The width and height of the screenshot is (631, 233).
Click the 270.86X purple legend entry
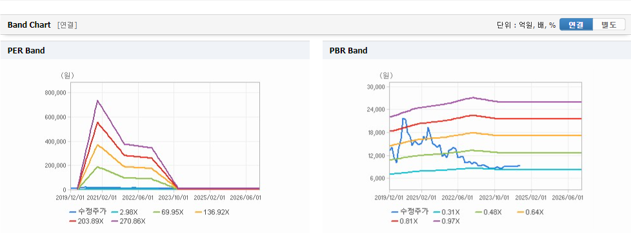click(130, 221)
